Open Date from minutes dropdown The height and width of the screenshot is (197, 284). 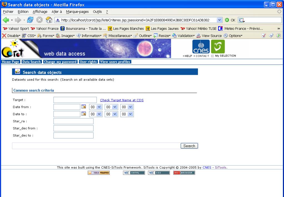(x=111, y=107)
